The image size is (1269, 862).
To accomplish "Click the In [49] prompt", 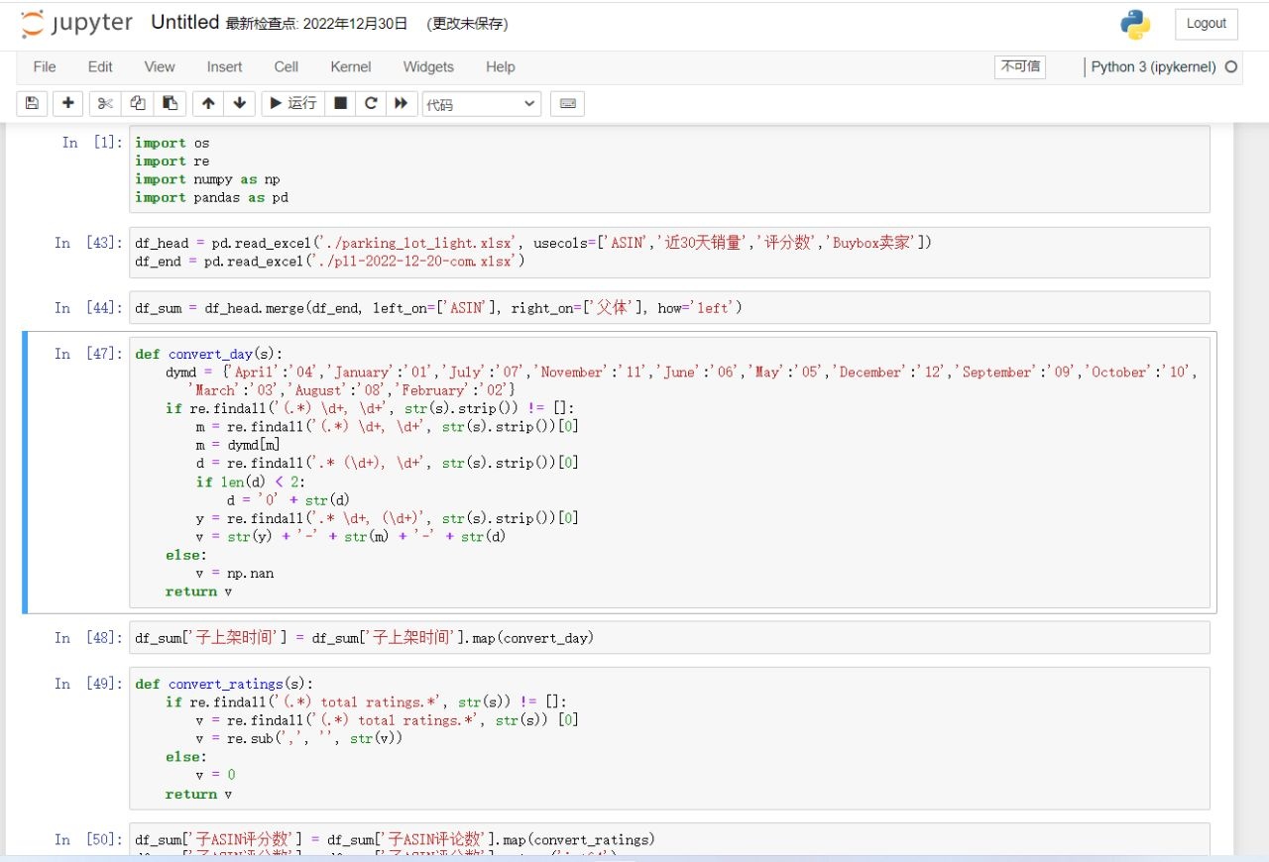I will point(88,684).
